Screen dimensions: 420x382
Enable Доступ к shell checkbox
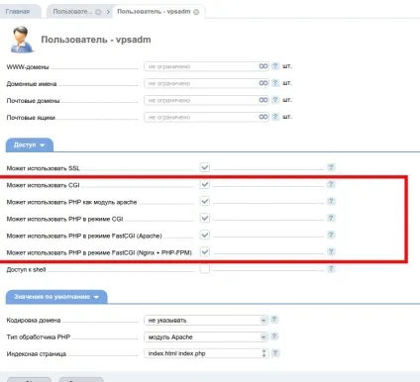(205, 269)
